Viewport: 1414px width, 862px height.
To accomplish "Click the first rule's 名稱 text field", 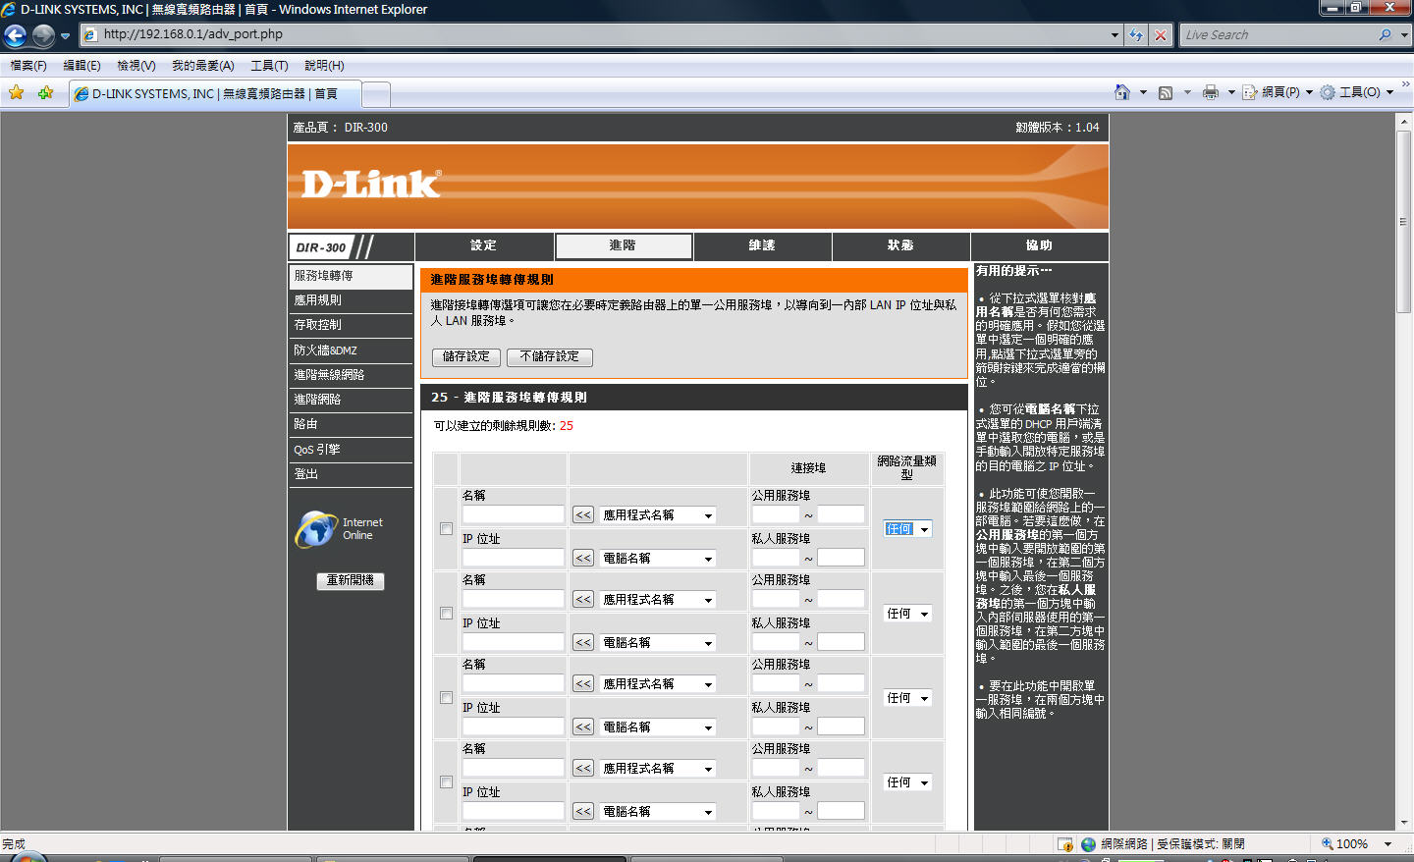I will [x=514, y=514].
